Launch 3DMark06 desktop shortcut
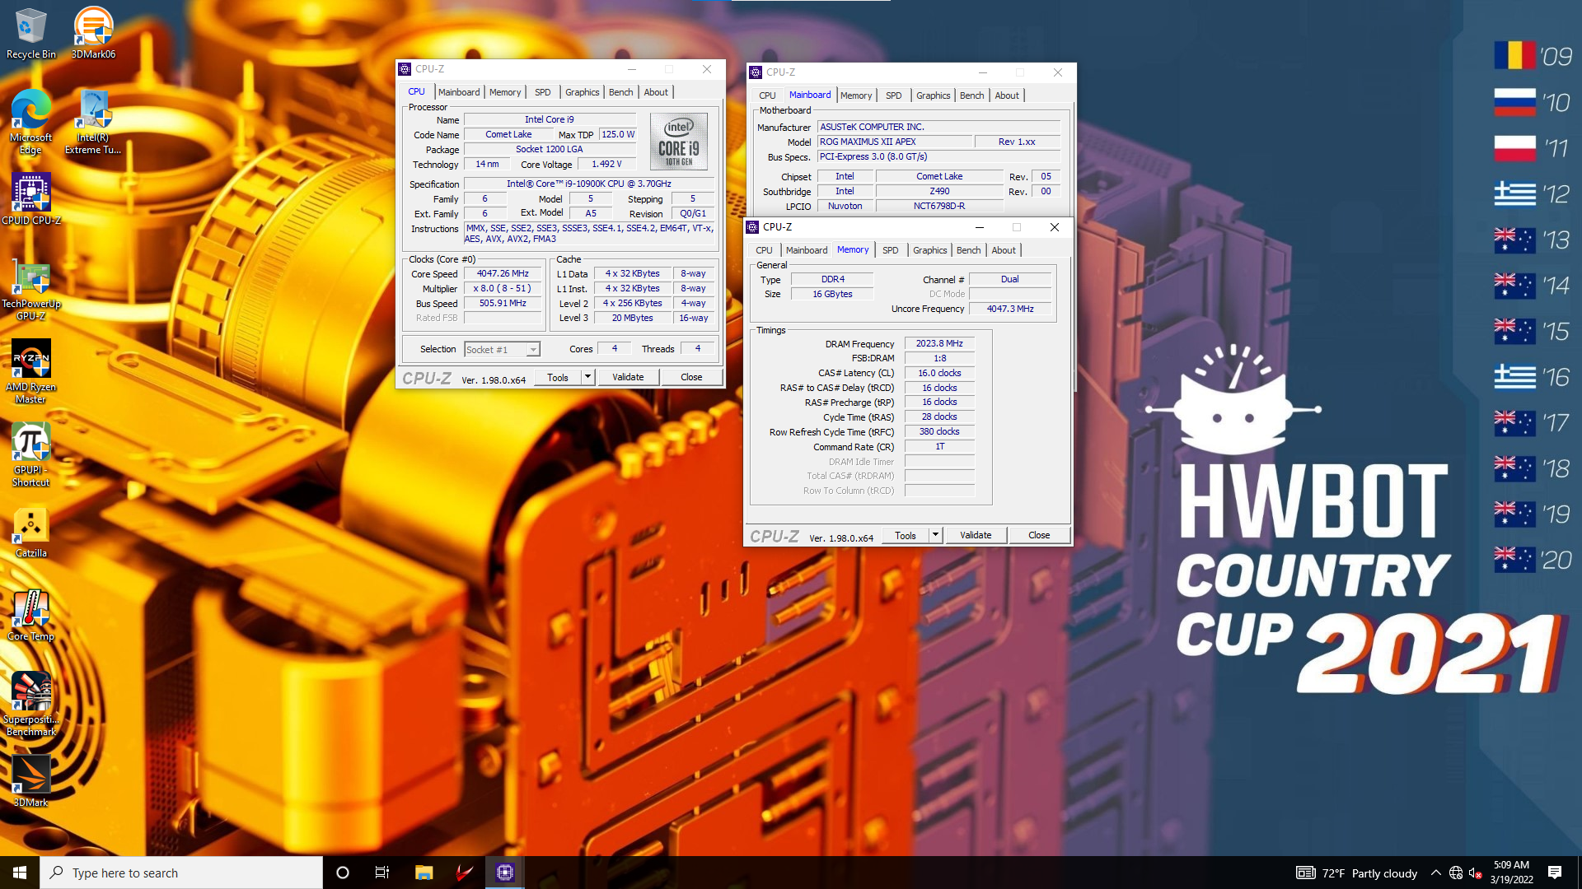This screenshot has height=889, width=1582. [x=93, y=33]
